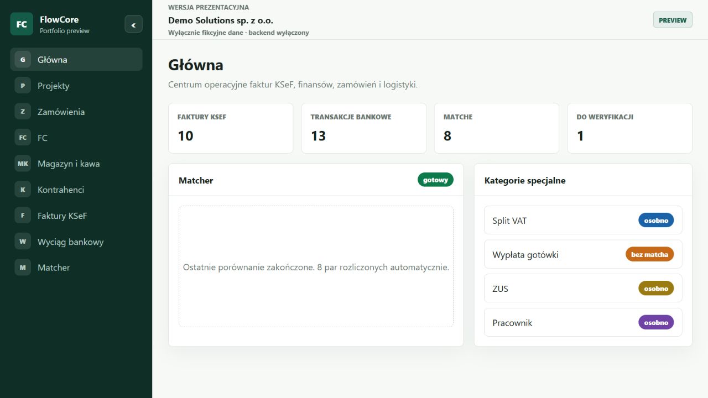This screenshot has width=708, height=398.
Task: Click the FlowCore FC logo icon
Action: tap(22, 24)
